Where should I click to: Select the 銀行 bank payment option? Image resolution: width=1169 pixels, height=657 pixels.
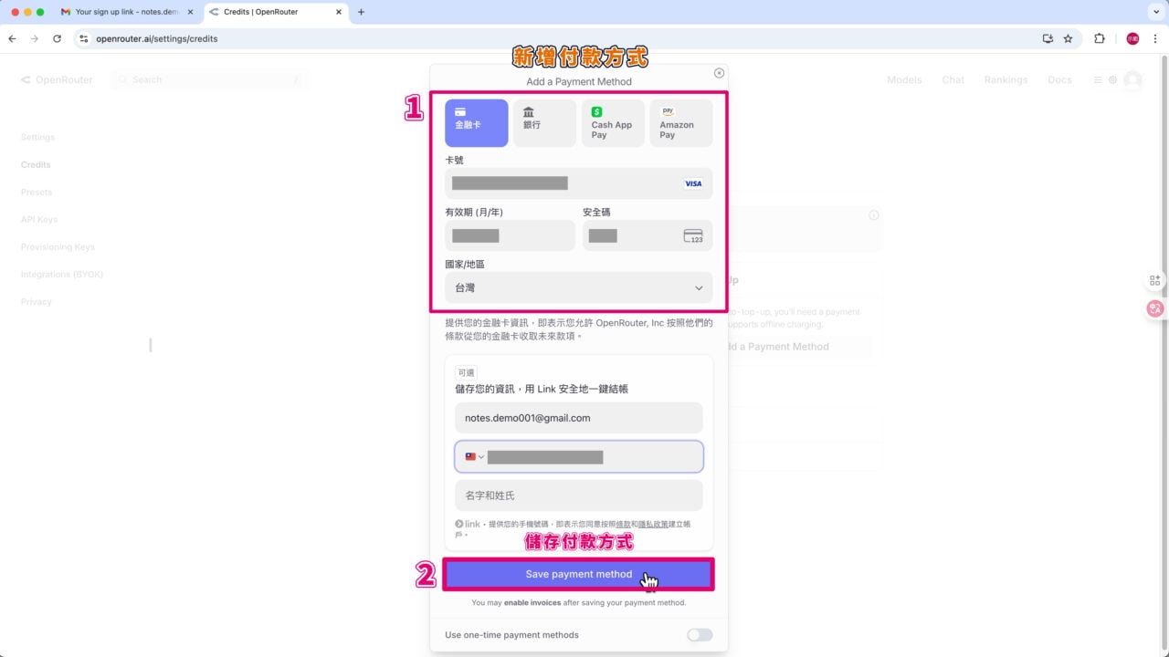pos(544,123)
